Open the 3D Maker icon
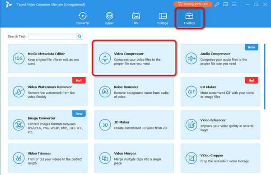Image resolution: width=271 pixels, height=175 pixels. coord(105,125)
